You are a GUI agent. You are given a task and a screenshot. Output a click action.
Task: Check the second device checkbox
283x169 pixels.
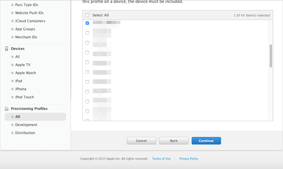pyautogui.click(x=87, y=33)
